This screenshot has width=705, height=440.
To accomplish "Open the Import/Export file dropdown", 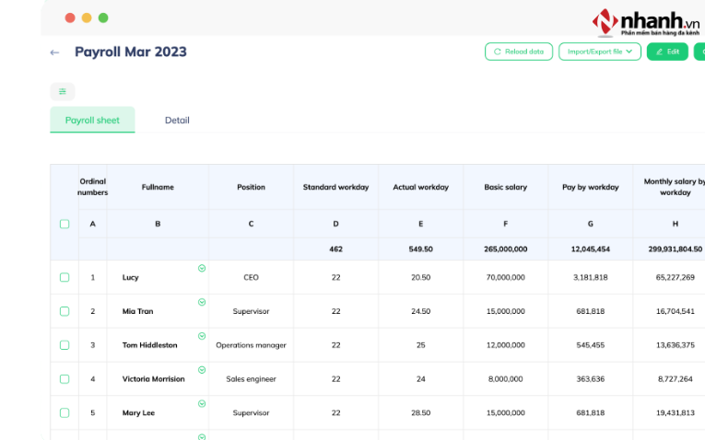I will 599,52.
